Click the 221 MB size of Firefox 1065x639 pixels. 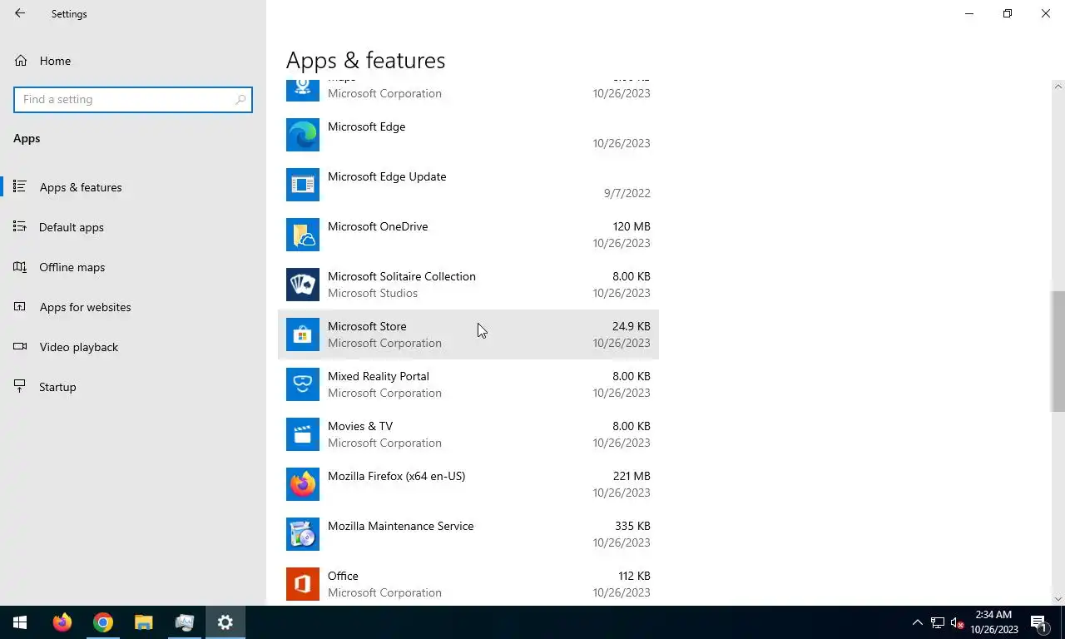tap(632, 476)
